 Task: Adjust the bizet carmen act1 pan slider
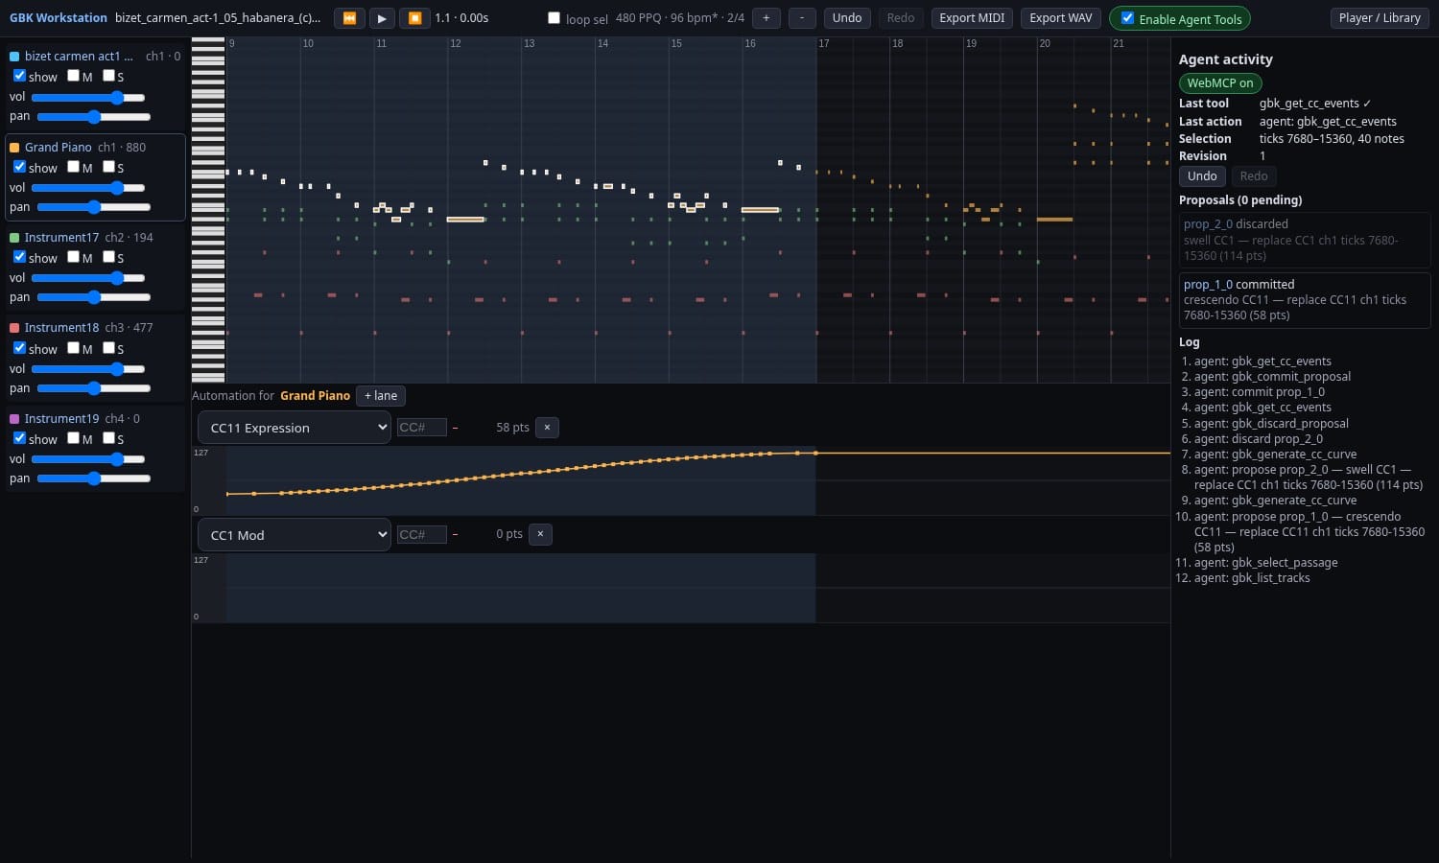[x=94, y=117]
